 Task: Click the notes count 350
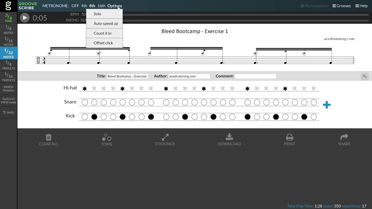pos(337,206)
